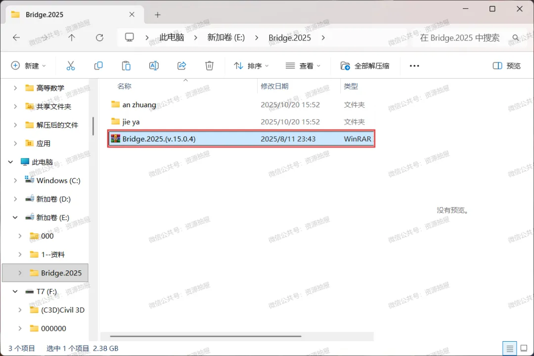Click the WinRAR archive icon of Bridge.2025.(v.15.0.4)
The height and width of the screenshot is (356, 534).
115,138
